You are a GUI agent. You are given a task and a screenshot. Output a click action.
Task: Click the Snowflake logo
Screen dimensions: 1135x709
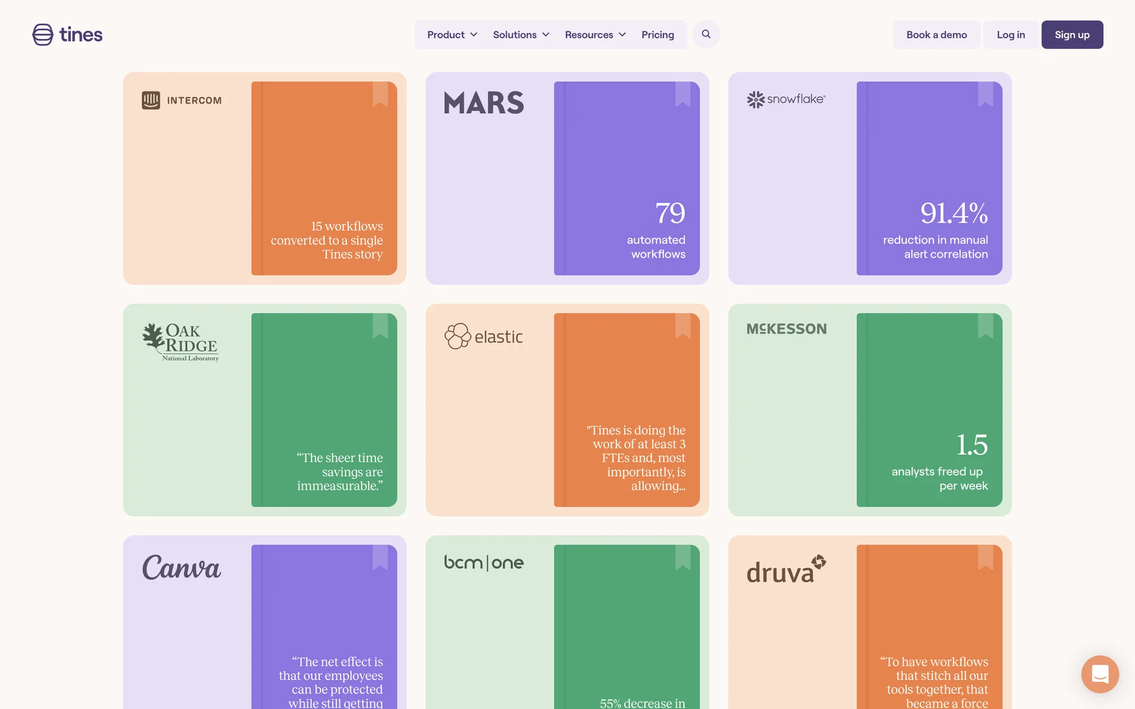786,99
